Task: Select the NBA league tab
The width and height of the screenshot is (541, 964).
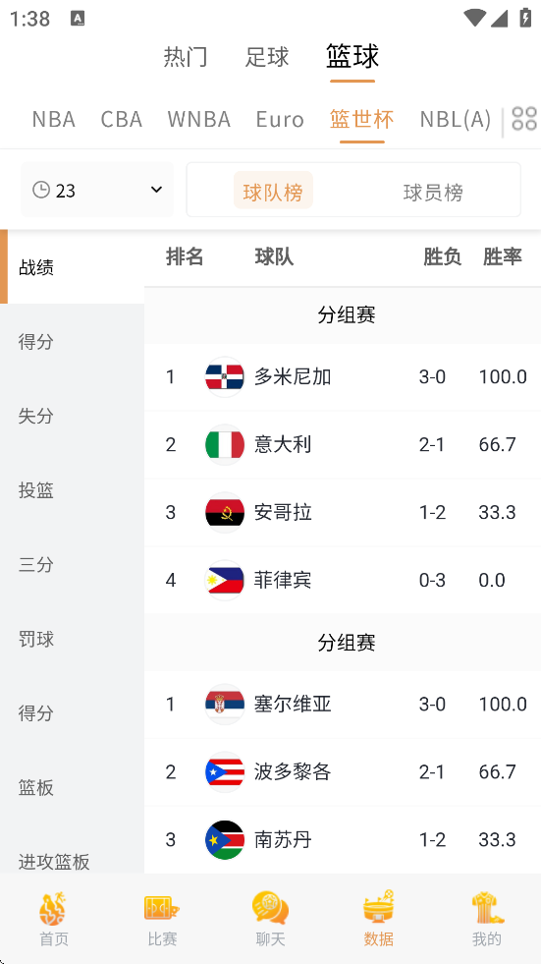Action: pyautogui.click(x=53, y=119)
